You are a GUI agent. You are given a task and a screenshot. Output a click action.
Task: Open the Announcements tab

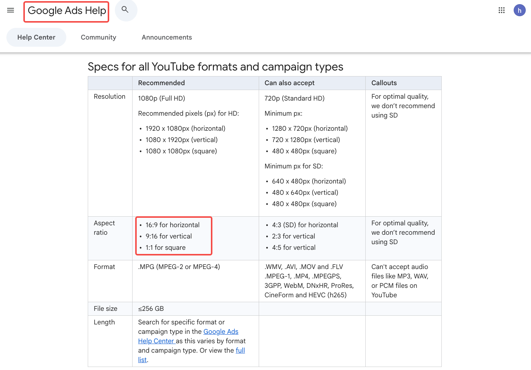pos(167,37)
